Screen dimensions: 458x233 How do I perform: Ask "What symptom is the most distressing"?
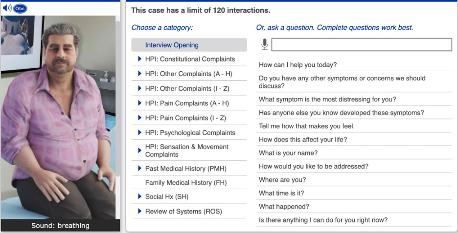click(x=327, y=99)
